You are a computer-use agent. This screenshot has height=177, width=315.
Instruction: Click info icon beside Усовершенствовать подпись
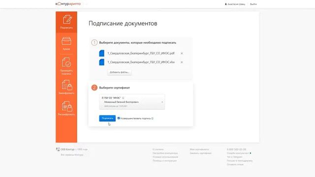tap(153, 118)
